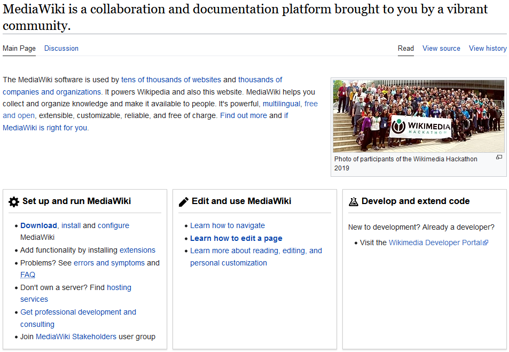Click the gear icon beside Set up and run MediaWiki
509x352 pixels.
14,202
